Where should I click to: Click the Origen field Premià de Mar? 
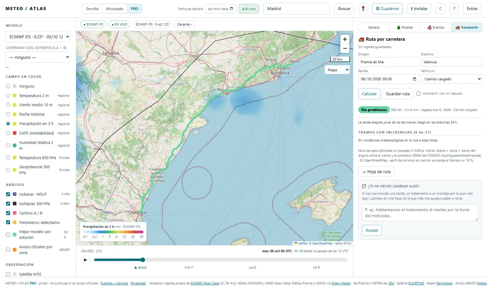pyautogui.click(x=389, y=62)
